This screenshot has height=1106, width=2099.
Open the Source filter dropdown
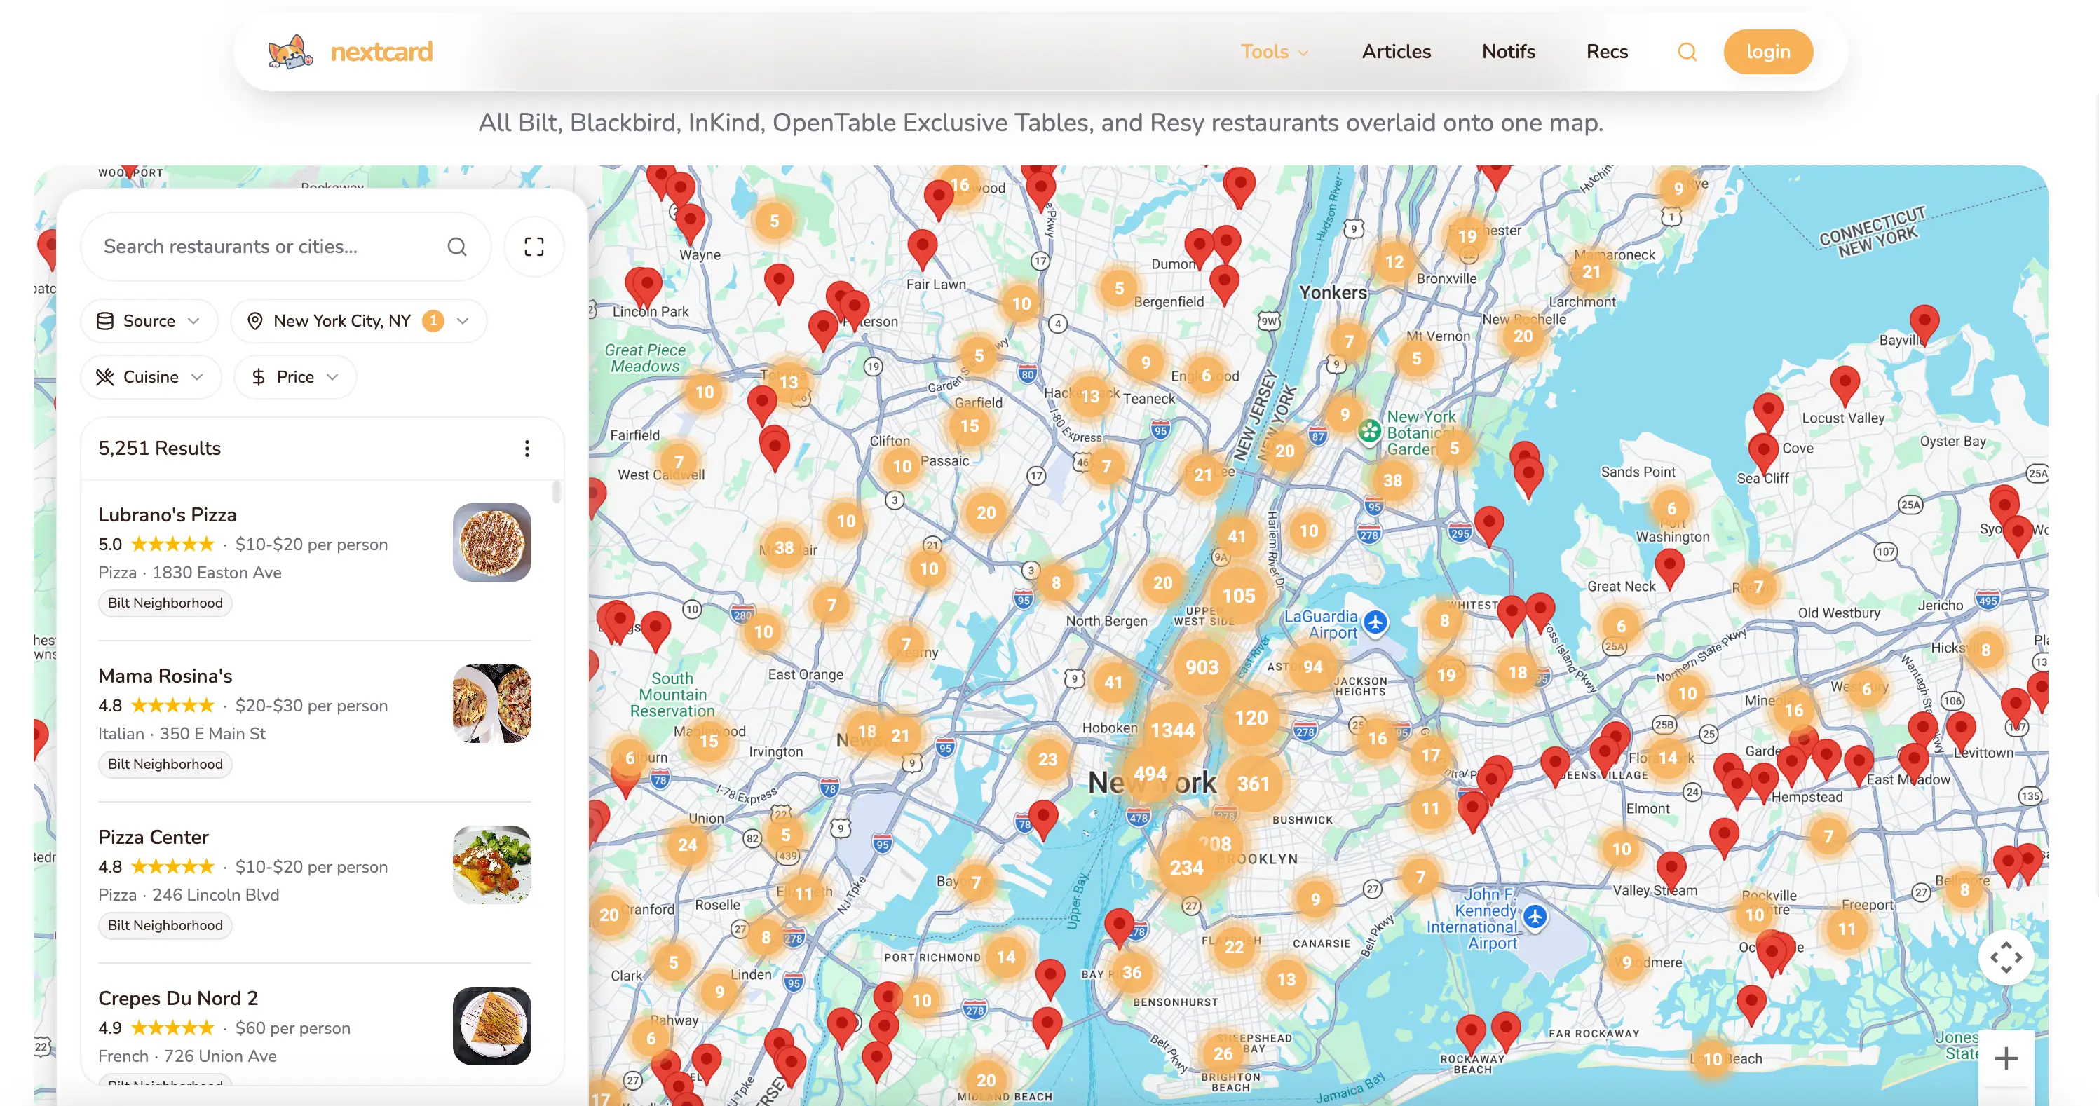click(149, 321)
